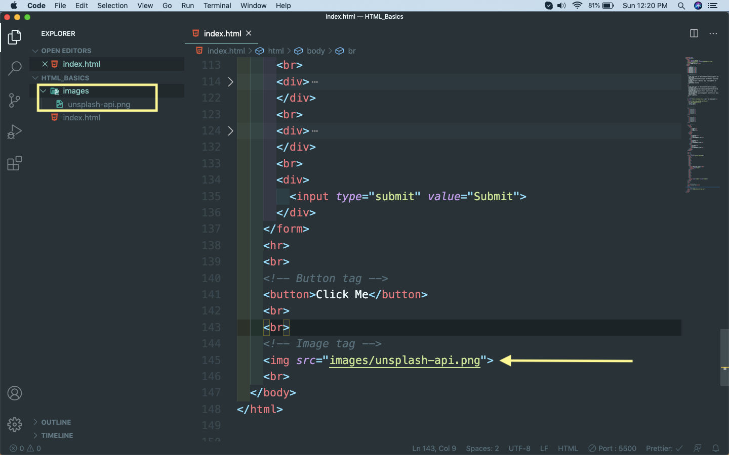729x455 pixels.
Task: Click the line 145 number in gutter
Action: pyautogui.click(x=211, y=360)
